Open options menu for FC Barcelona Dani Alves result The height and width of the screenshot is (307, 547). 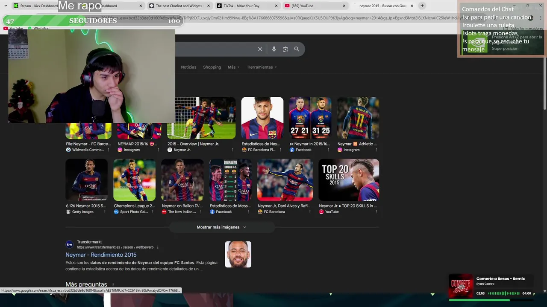point(310,212)
